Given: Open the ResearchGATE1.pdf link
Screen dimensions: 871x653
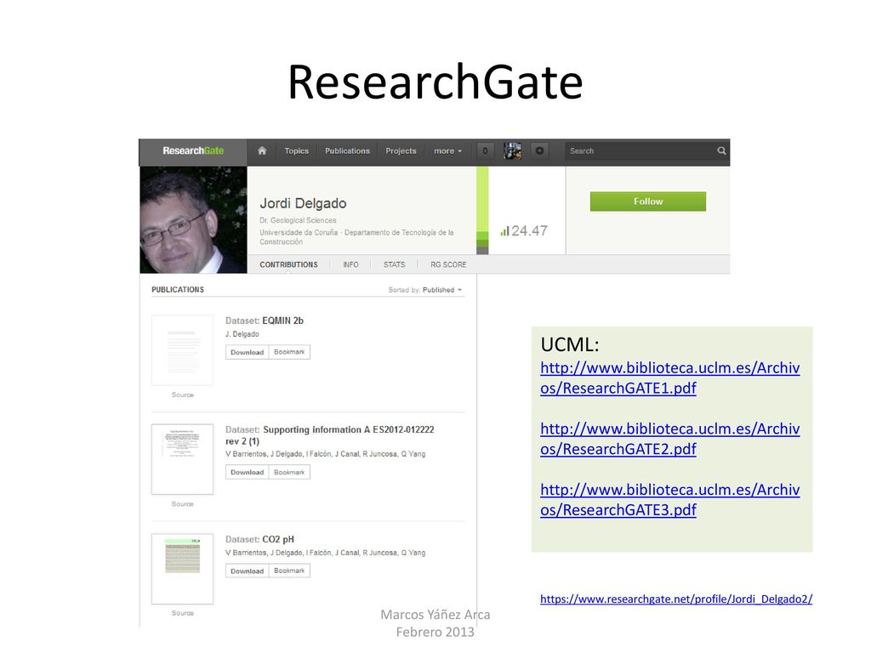Looking at the screenshot, I should point(670,378).
